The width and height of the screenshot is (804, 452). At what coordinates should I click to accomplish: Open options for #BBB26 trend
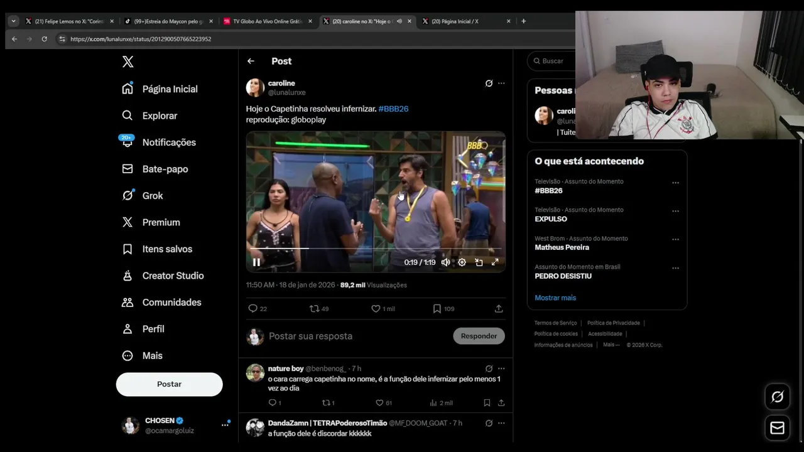(675, 183)
